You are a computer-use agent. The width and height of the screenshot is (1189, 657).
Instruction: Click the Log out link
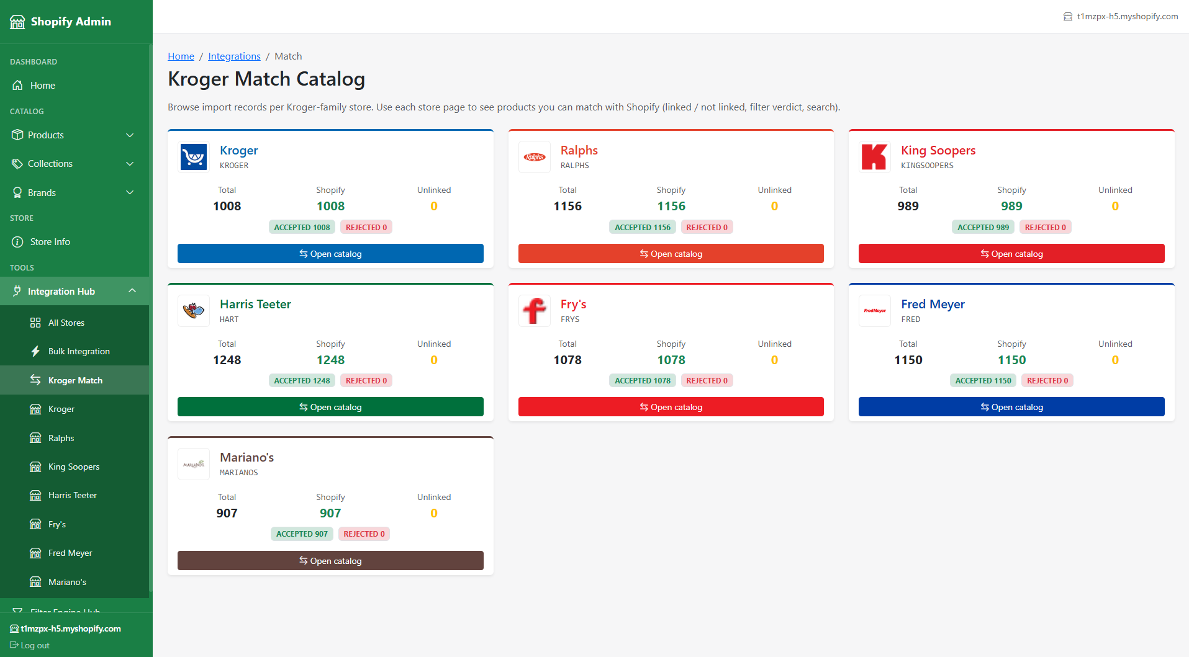30,645
